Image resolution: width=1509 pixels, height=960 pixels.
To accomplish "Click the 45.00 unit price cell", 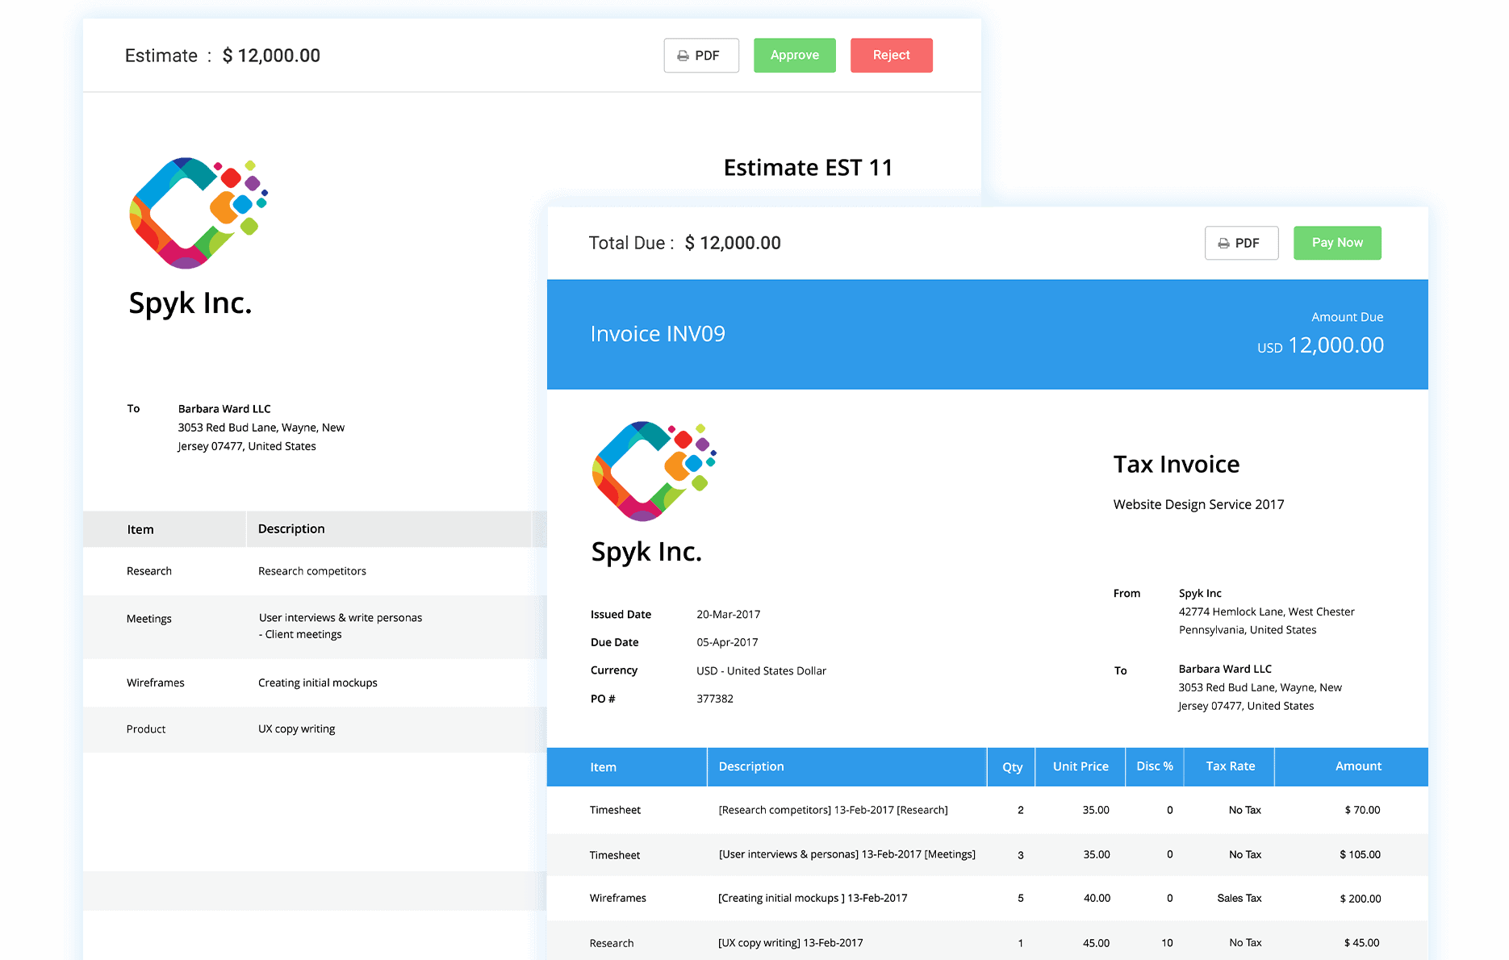I will [x=1096, y=943].
